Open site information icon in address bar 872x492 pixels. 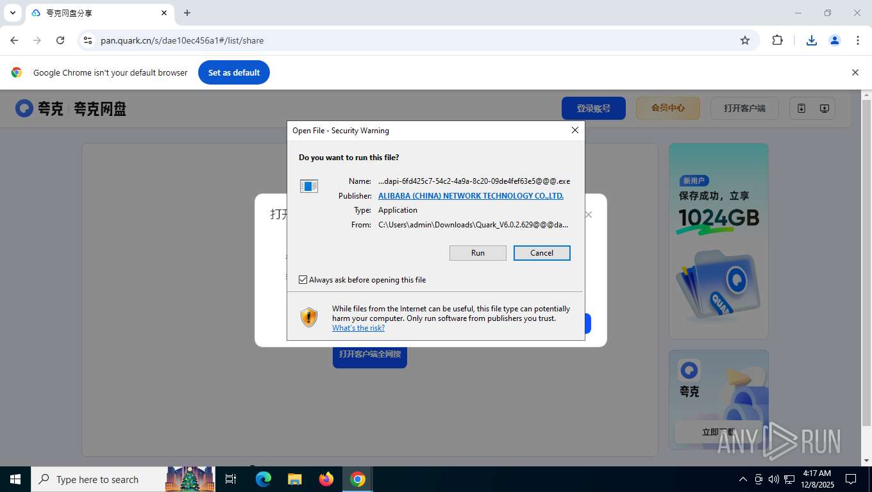coord(88,40)
